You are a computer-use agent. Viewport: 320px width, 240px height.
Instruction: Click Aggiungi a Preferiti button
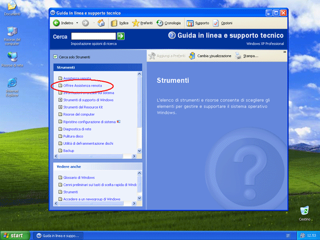coord(167,56)
